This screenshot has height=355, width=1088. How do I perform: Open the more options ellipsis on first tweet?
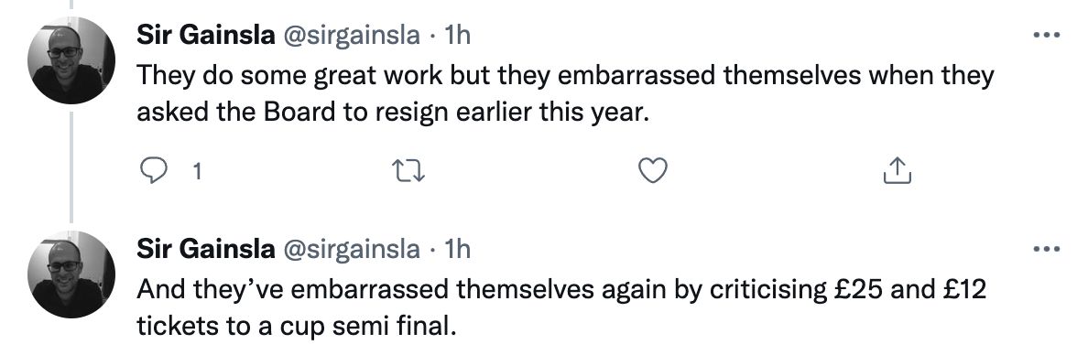[x=1047, y=34]
